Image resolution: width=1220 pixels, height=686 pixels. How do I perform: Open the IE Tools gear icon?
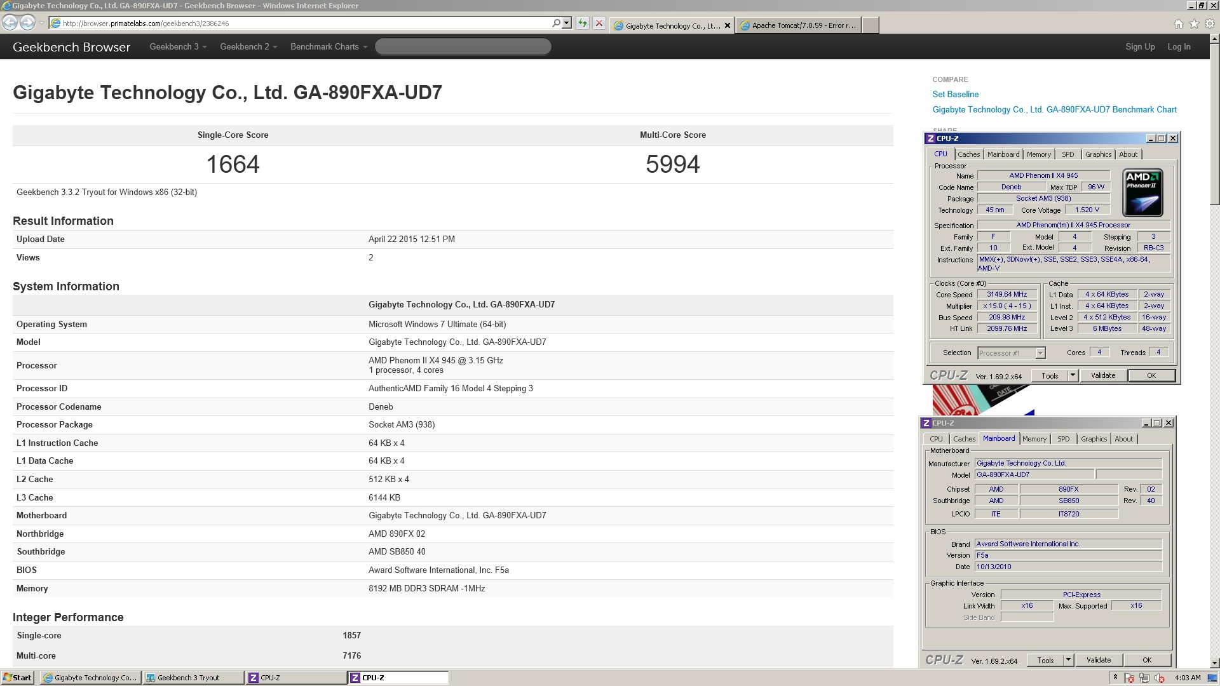[x=1209, y=24]
